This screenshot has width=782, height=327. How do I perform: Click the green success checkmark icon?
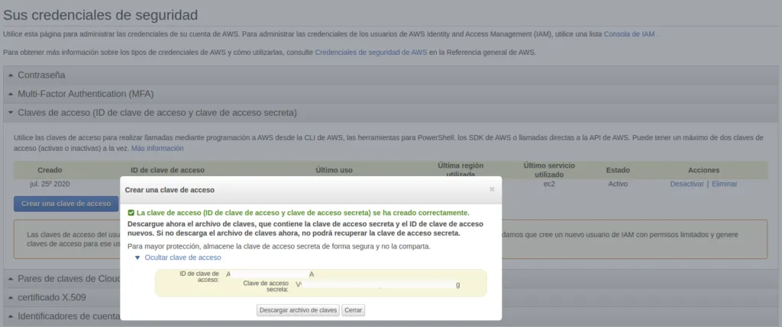pyautogui.click(x=131, y=213)
